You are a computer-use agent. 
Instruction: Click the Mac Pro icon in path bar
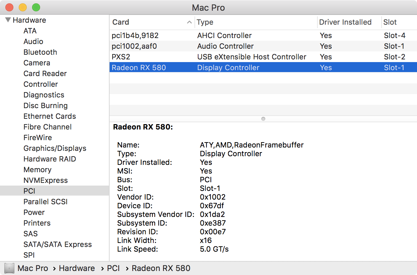10,268
